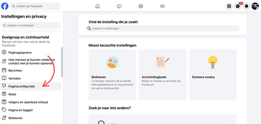Select Volgers en openbare inhoud
Viewport: 261px width, 124px height.
click(28, 102)
